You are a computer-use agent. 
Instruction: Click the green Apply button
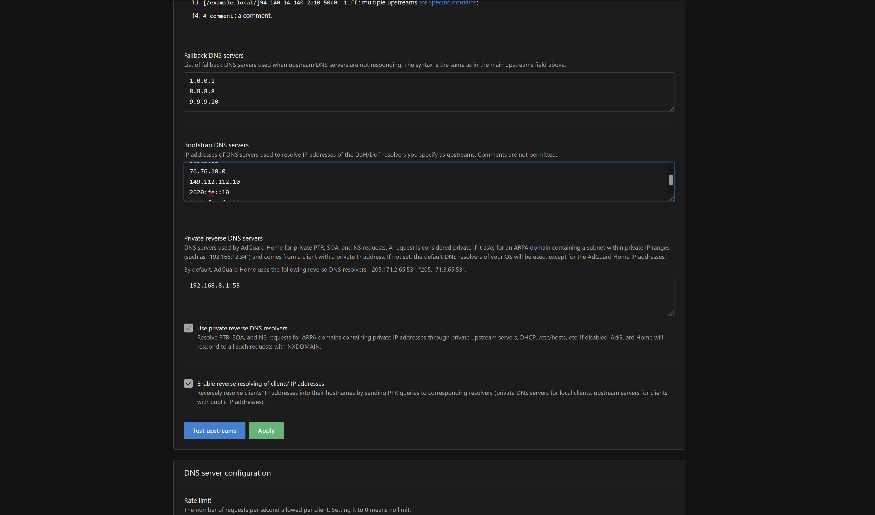[266, 430]
